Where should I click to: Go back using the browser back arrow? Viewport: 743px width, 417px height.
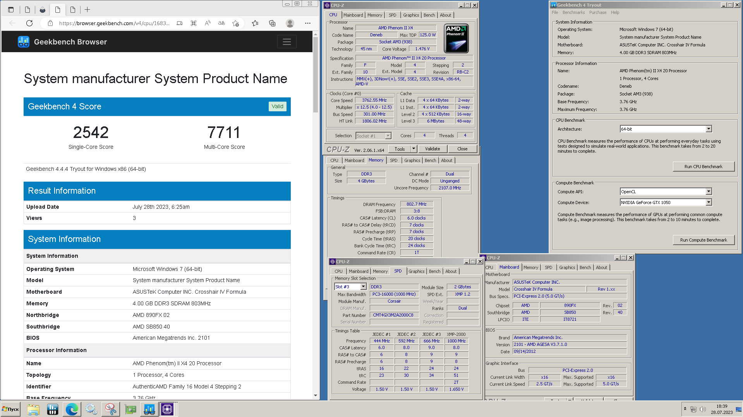[12, 23]
